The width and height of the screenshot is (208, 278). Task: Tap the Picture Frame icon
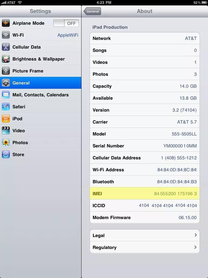(6, 71)
